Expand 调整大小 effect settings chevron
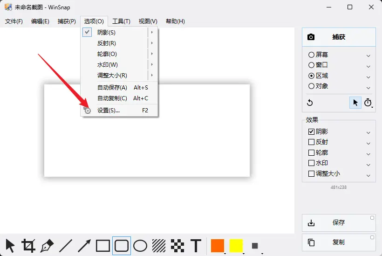 point(368,175)
